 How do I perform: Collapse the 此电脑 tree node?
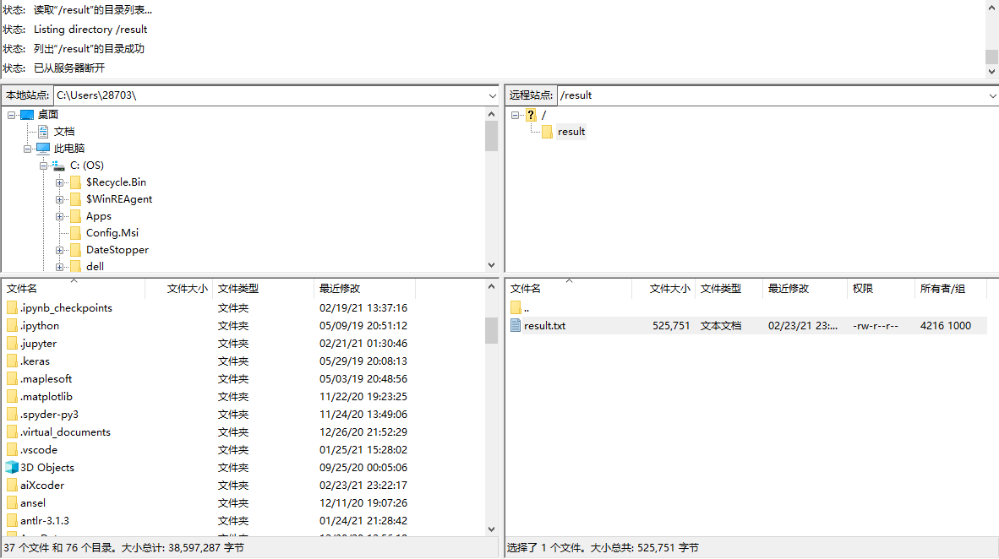[x=27, y=149]
